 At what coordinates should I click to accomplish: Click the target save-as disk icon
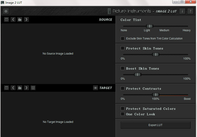[x=33, y=88]
